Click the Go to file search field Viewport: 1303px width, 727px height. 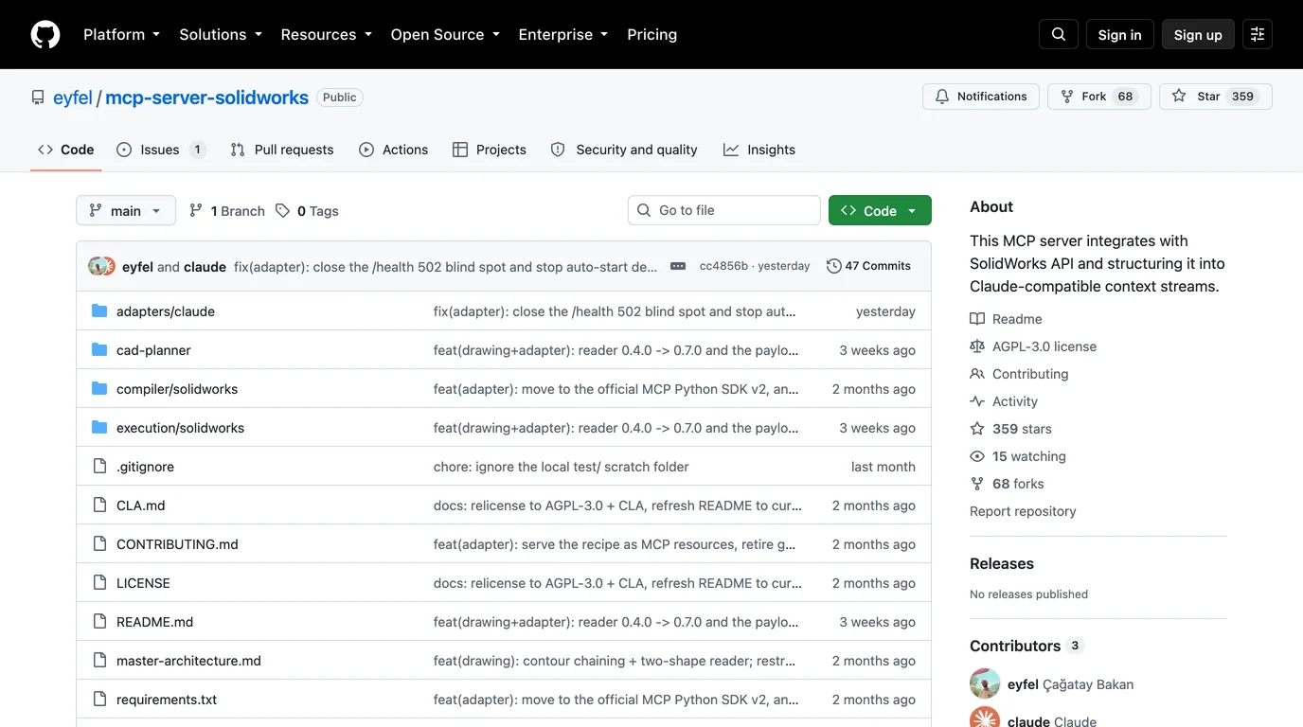point(724,210)
